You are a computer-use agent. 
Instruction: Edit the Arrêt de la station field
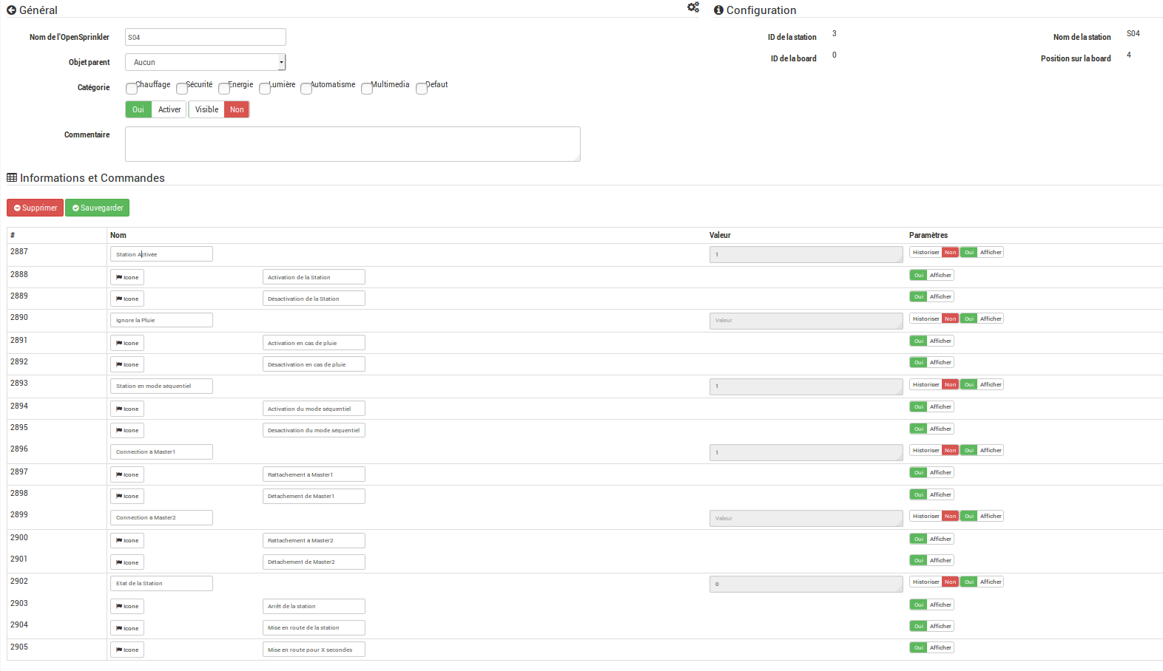click(314, 606)
